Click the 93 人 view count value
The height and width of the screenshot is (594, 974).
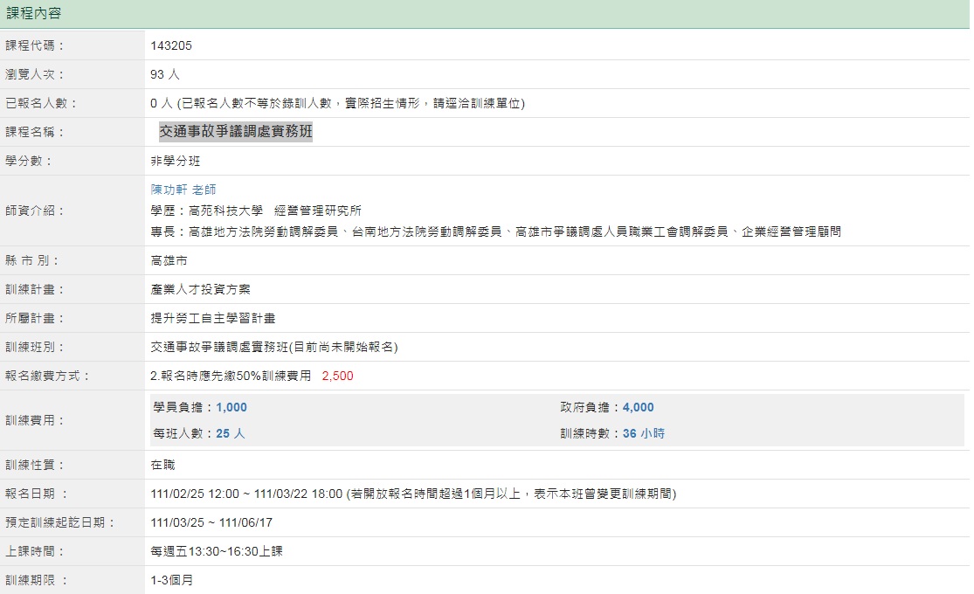point(165,74)
